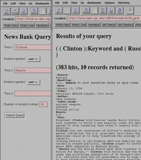Click the author name 'Gene Gibbons'
Image resolution: width=141 pixels, height=160 pixels.
66,99
